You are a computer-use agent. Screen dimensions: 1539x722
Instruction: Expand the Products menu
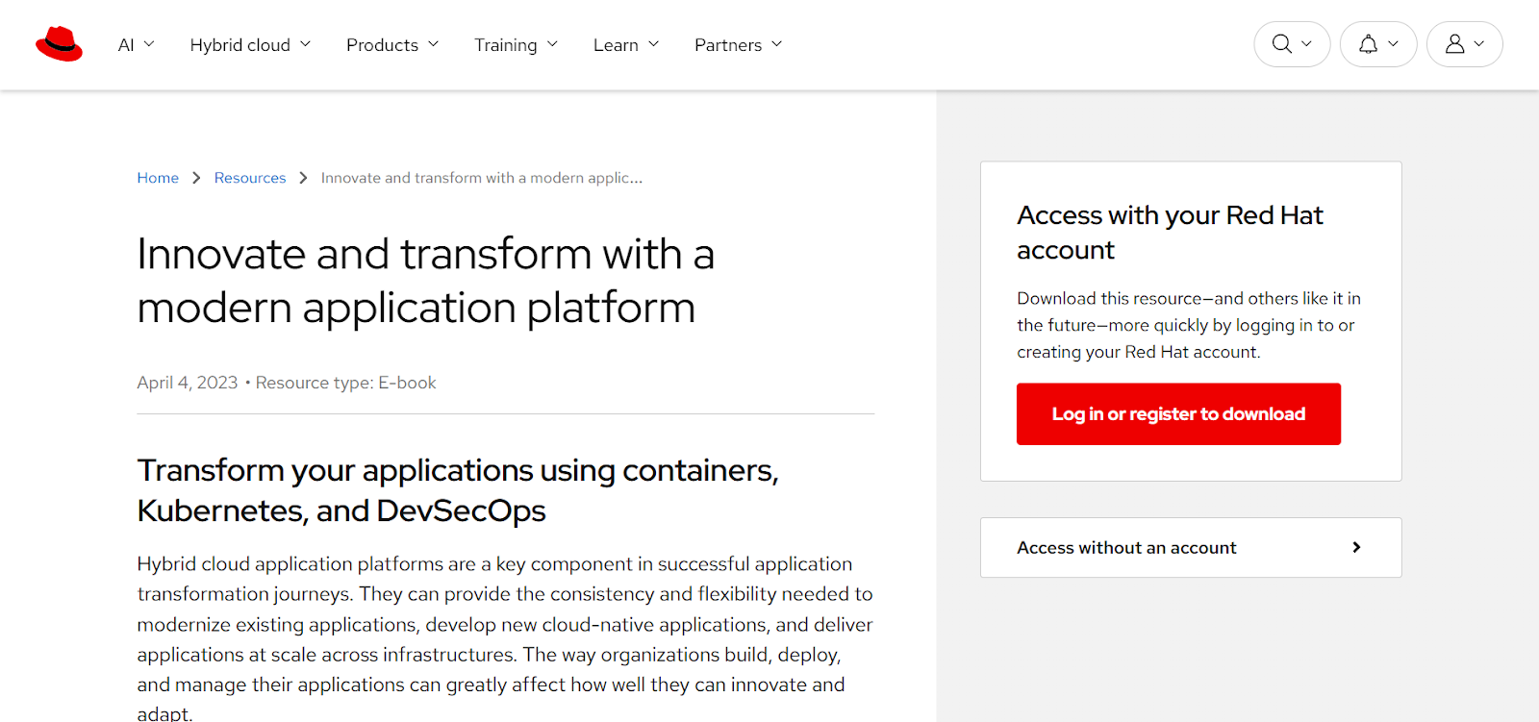tap(392, 45)
